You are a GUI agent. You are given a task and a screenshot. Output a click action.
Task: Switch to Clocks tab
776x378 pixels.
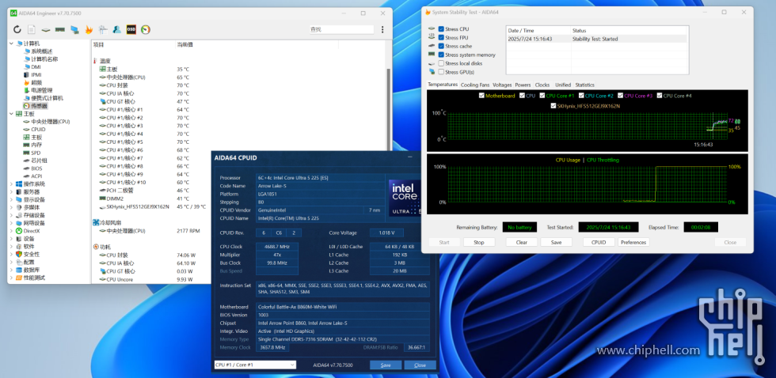click(x=542, y=85)
